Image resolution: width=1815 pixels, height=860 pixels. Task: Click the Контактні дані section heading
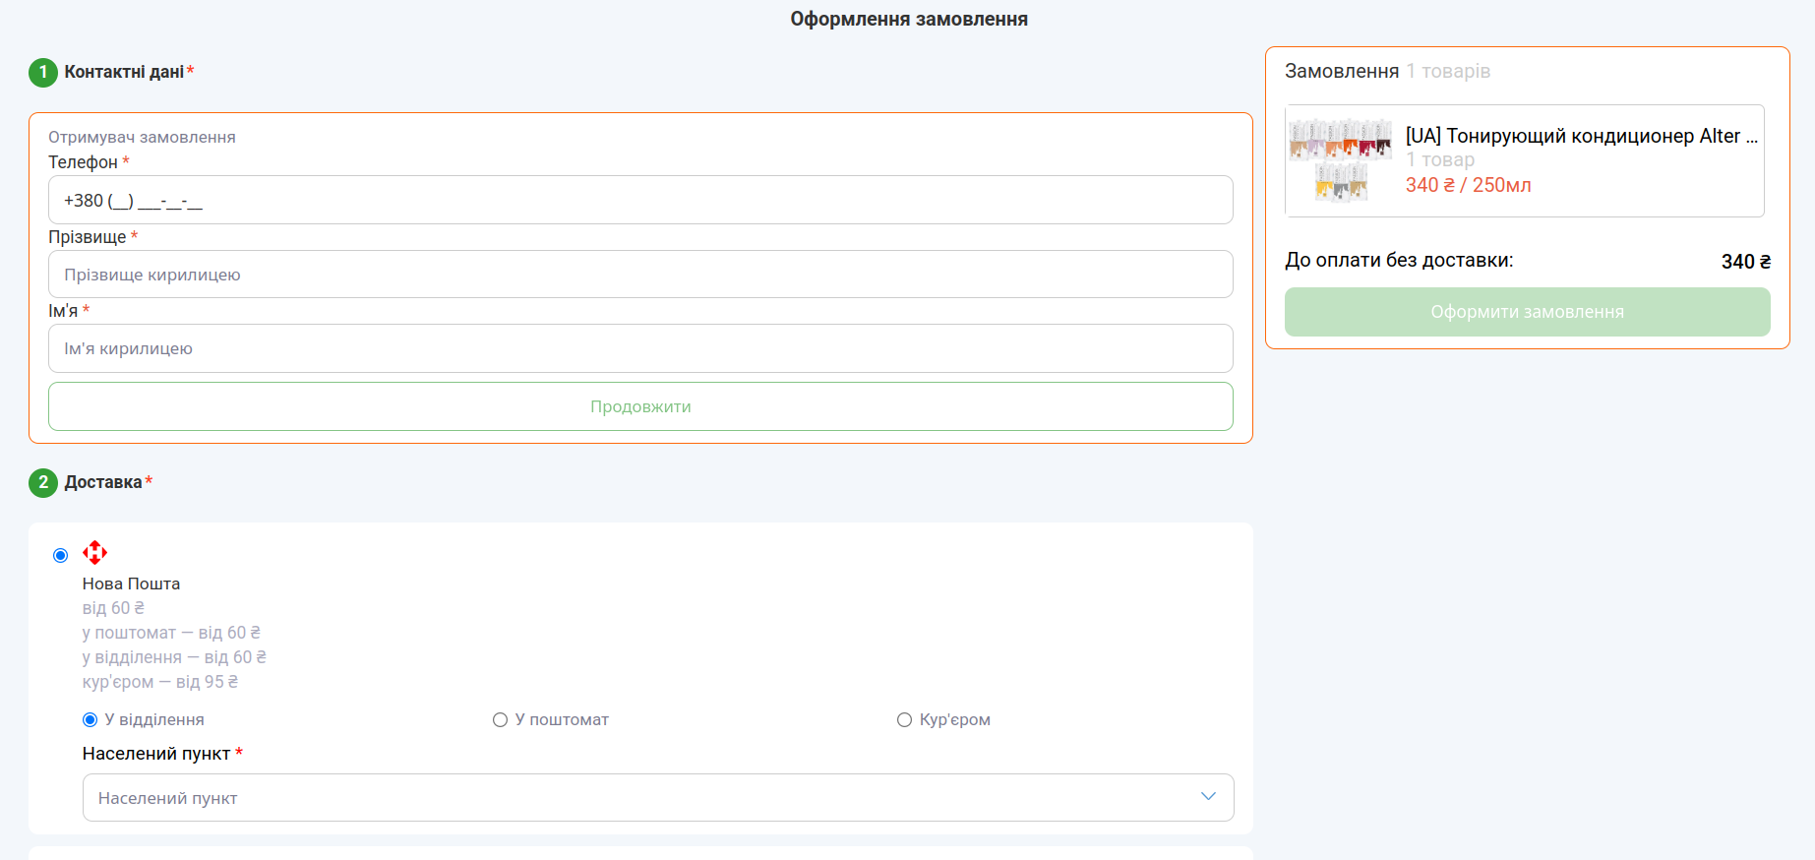pos(124,72)
